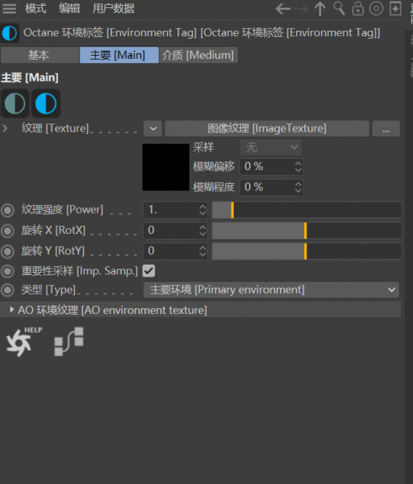Adjust the 旋转 X [RotX] slider
The image size is (413, 484).
coord(307,231)
